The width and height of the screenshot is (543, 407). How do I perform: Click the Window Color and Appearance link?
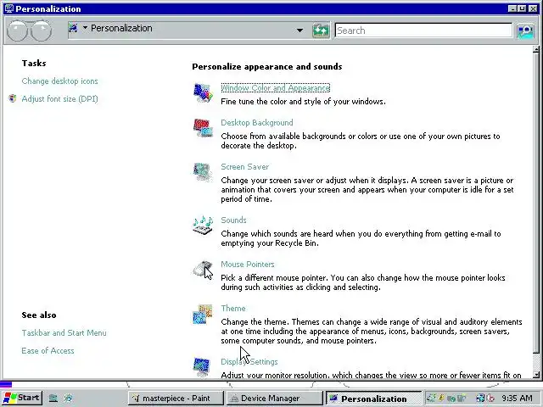click(x=275, y=88)
